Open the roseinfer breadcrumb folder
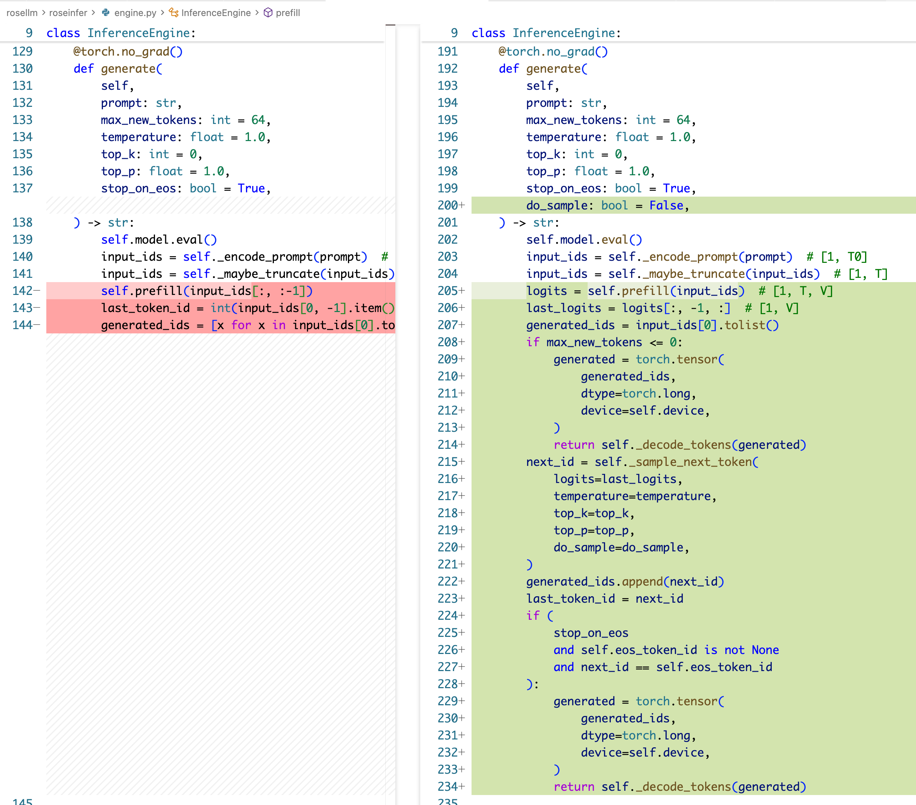Viewport: 916px width, 805px height. 68,12
